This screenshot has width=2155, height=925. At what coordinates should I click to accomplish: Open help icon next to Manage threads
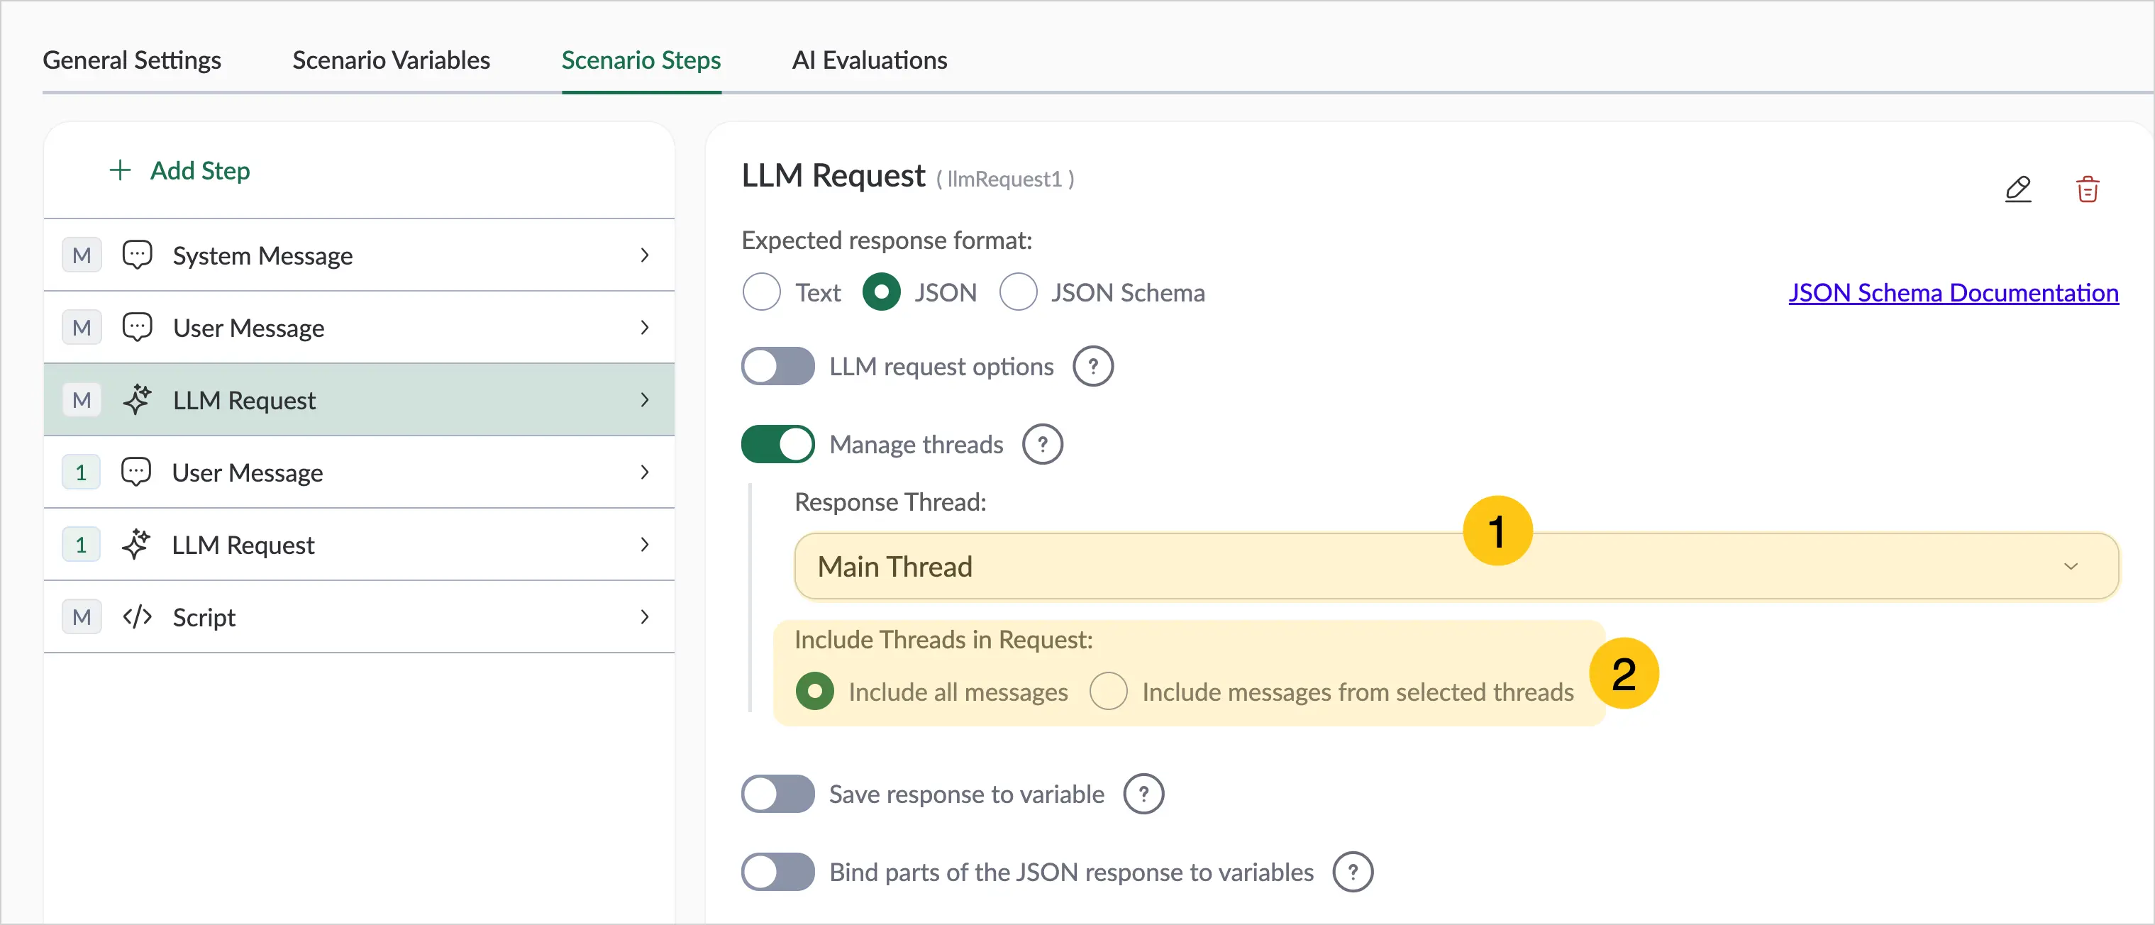tap(1042, 444)
